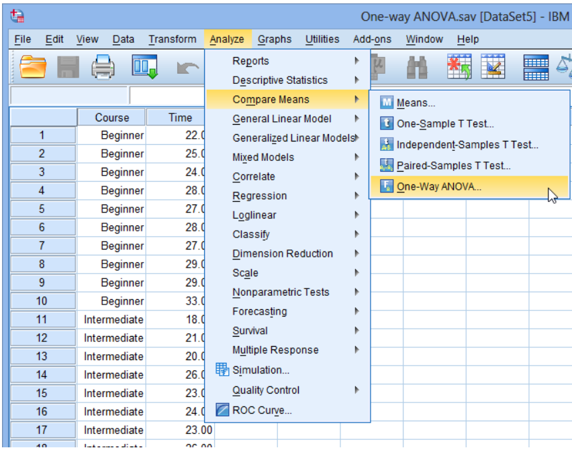This screenshot has width=572, height=450.
Task: Click the Weight Cases scale icon
Action: tap(564, 66)
